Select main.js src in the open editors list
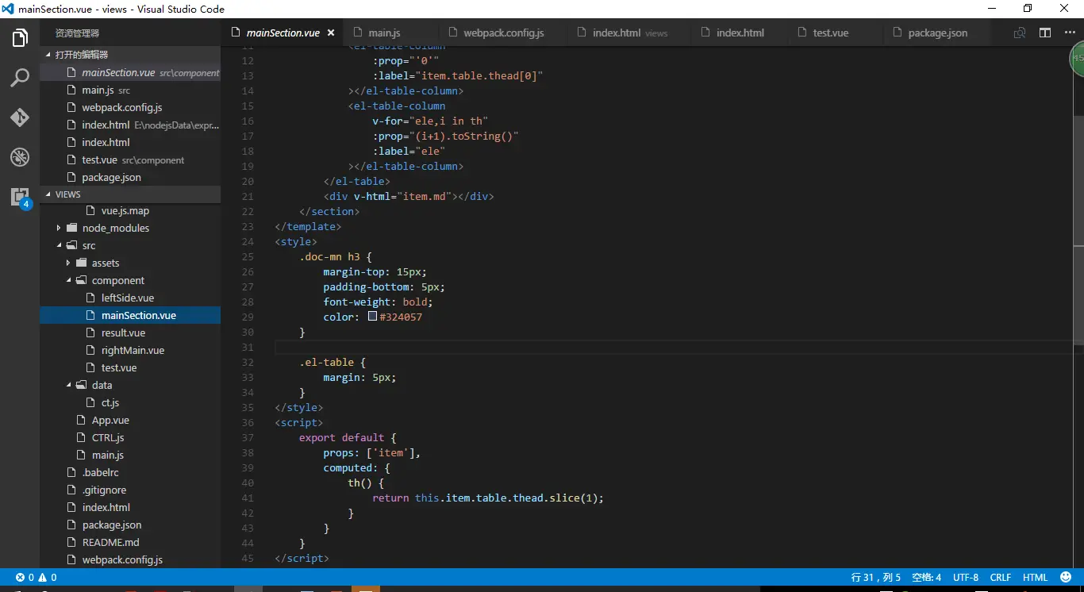 [x=130, y=90]
